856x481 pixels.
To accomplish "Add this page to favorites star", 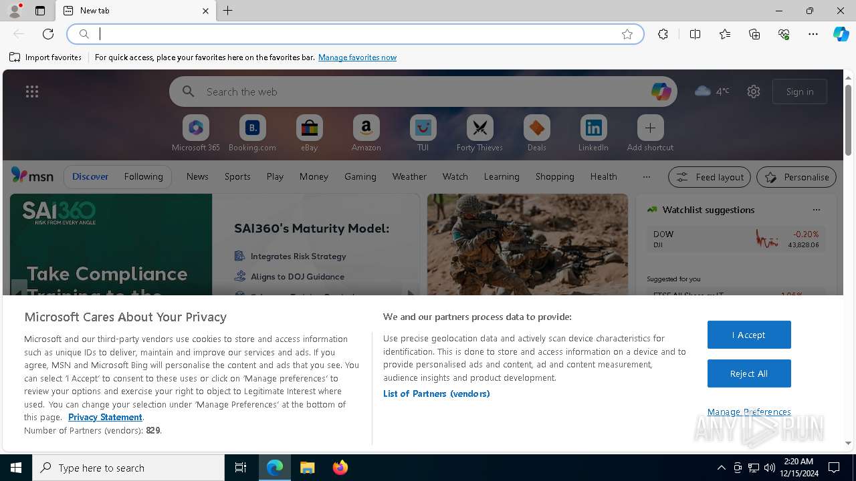I will [627, 34].
